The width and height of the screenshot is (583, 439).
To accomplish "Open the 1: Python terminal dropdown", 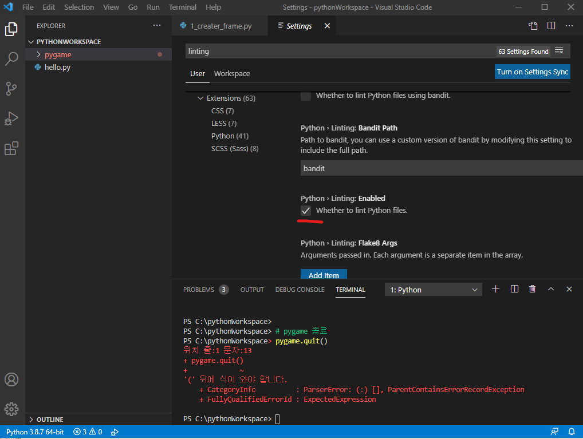I will (433, 290).
